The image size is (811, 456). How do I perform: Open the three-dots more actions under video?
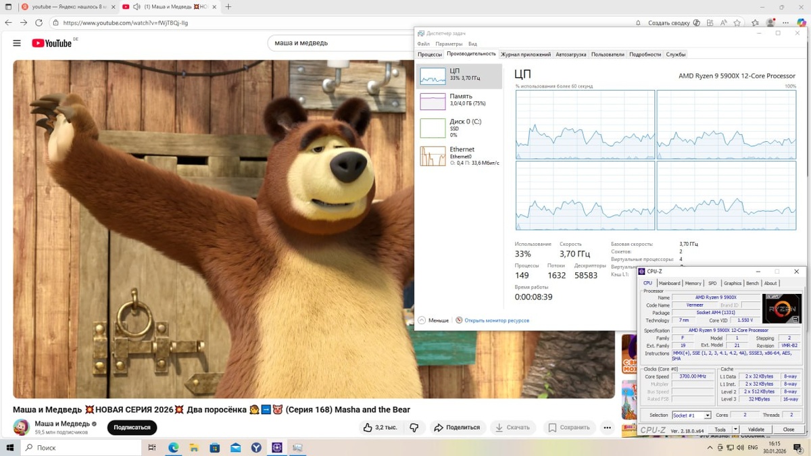pos(607,428)
